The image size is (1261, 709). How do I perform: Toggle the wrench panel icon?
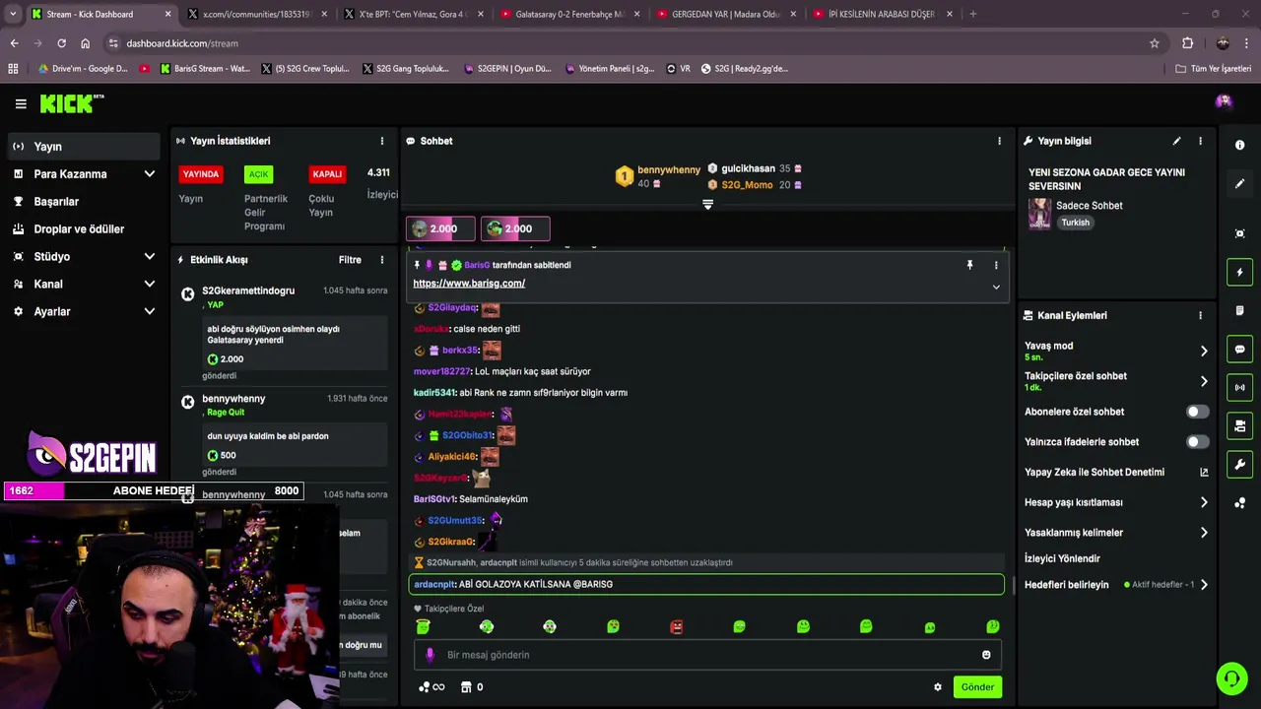(1239, 464)
